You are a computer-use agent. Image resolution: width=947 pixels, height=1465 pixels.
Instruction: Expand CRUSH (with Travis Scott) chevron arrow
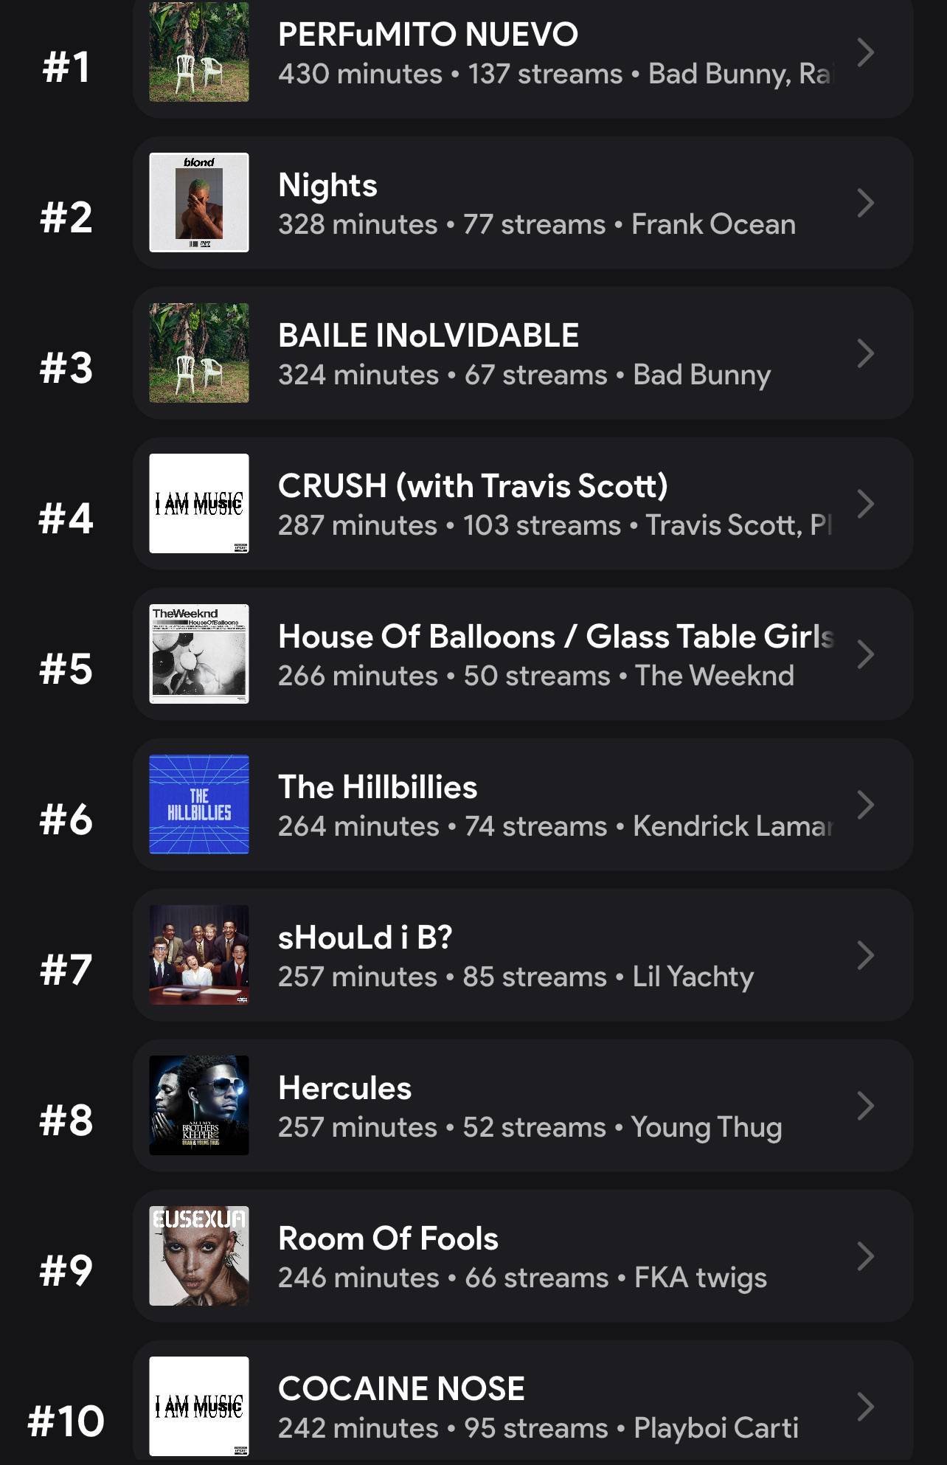866,503
